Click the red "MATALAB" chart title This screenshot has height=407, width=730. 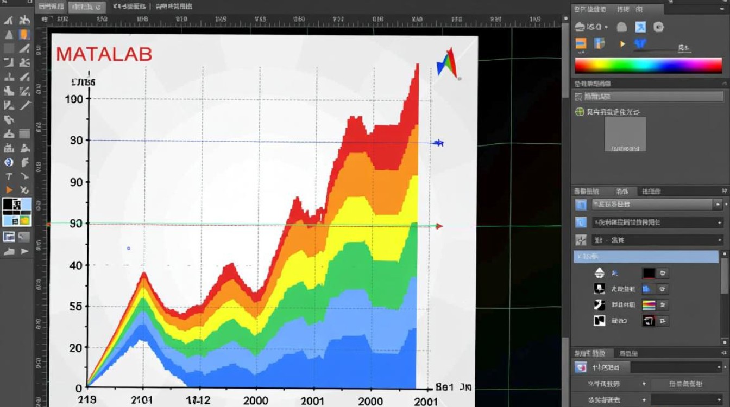(104, 54)
